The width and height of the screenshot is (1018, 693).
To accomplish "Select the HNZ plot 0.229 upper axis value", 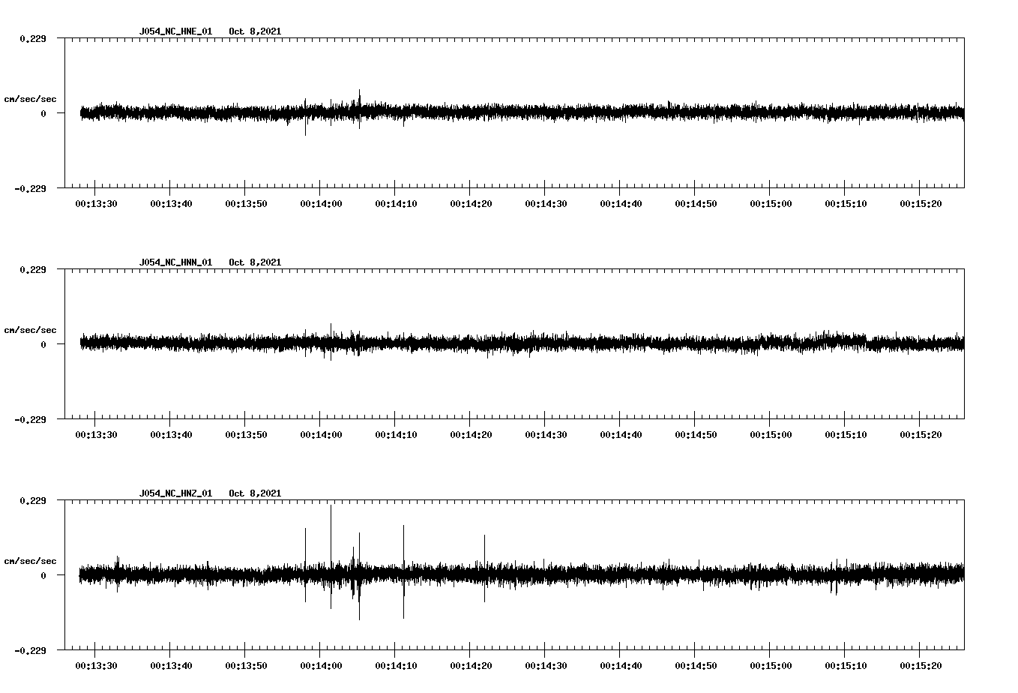I will 33,500.
